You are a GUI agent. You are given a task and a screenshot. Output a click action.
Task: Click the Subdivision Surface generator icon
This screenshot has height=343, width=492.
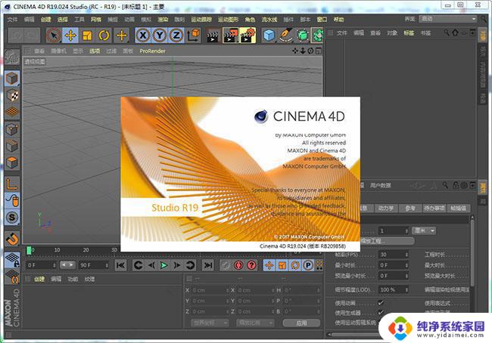pos(303,35)
